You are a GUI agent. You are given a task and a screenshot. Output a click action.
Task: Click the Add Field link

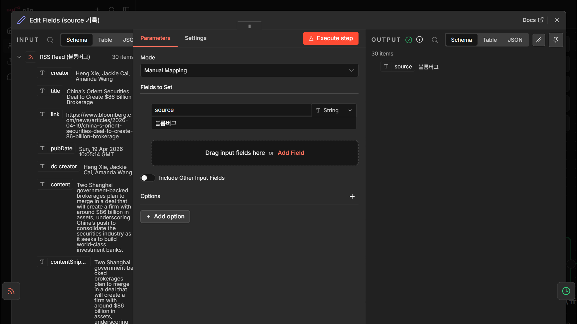[291, 153]
